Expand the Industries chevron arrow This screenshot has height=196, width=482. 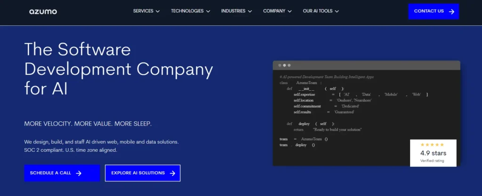click(250, 11)
